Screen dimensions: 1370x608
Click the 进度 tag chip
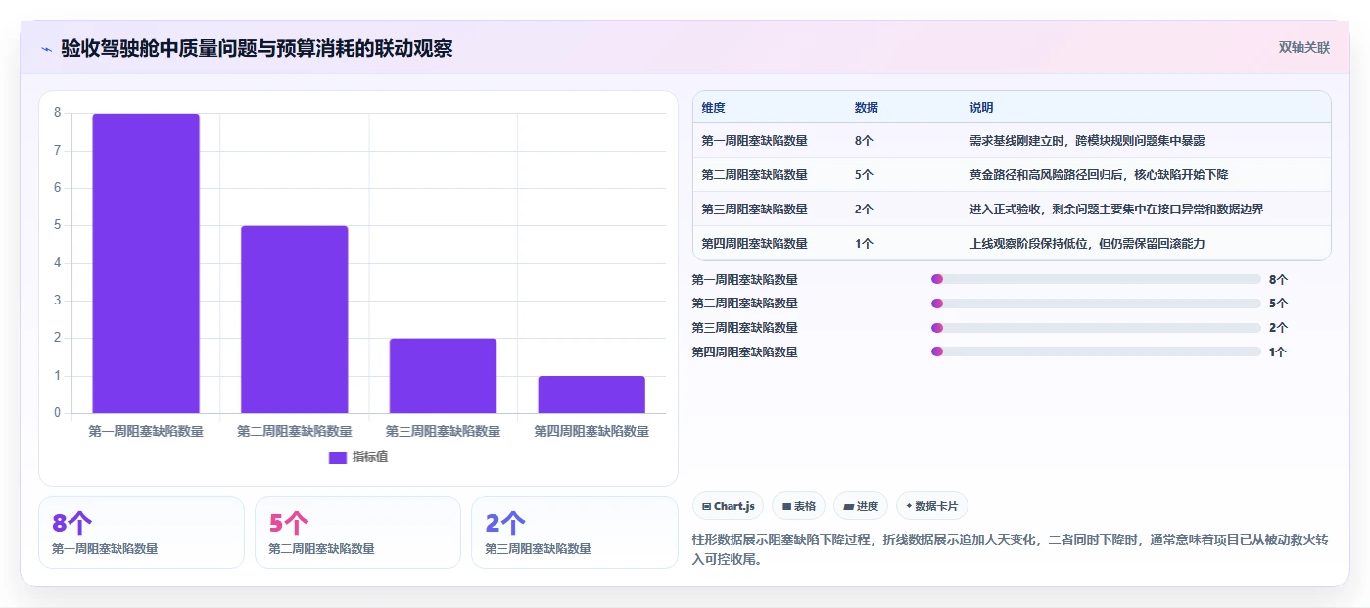(861, 506)
